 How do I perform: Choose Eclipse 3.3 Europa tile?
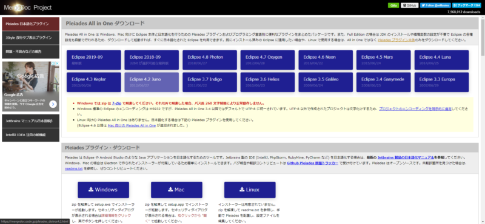tap(442, 82)
